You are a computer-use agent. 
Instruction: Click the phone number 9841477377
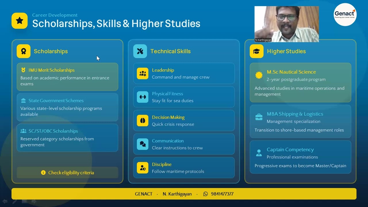[222, 194]
